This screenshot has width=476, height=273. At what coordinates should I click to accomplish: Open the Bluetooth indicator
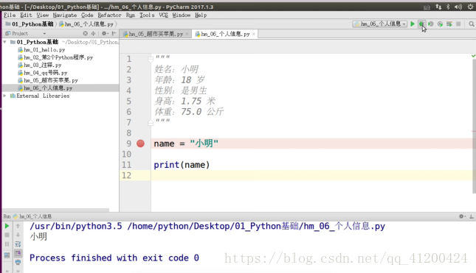(x=448, y=7)
